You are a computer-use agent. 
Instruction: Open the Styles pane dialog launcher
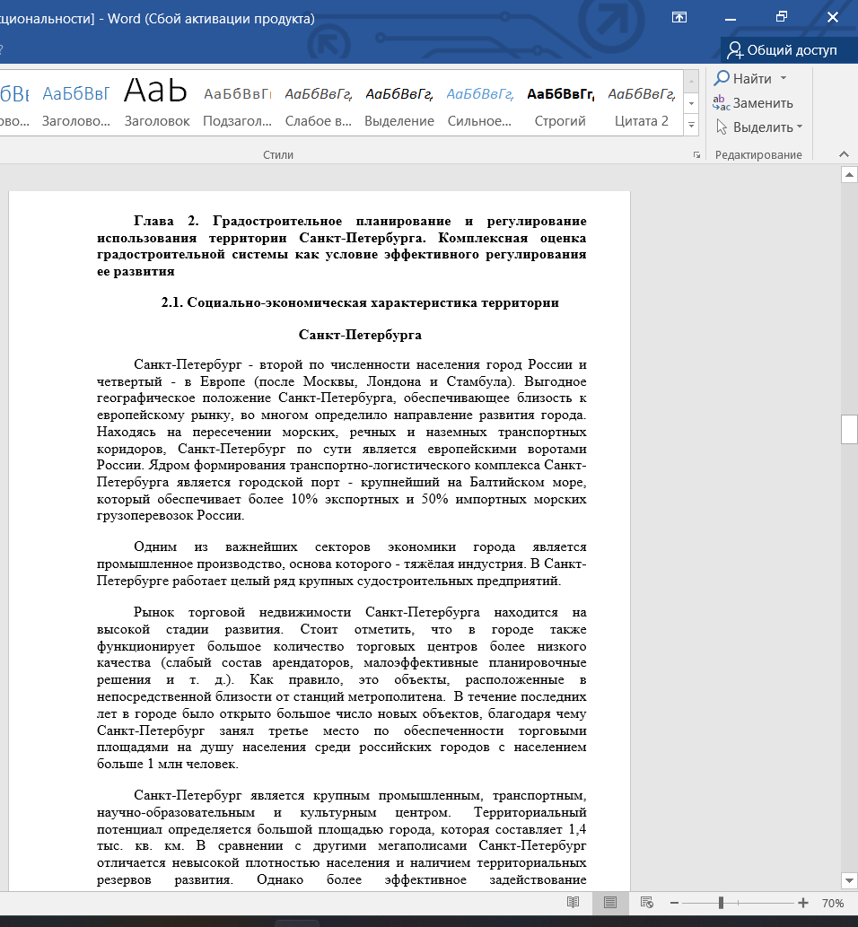(696, 155)
